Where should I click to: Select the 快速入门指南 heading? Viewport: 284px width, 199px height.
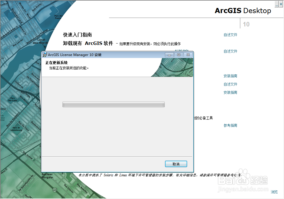(x=78, y=35)
